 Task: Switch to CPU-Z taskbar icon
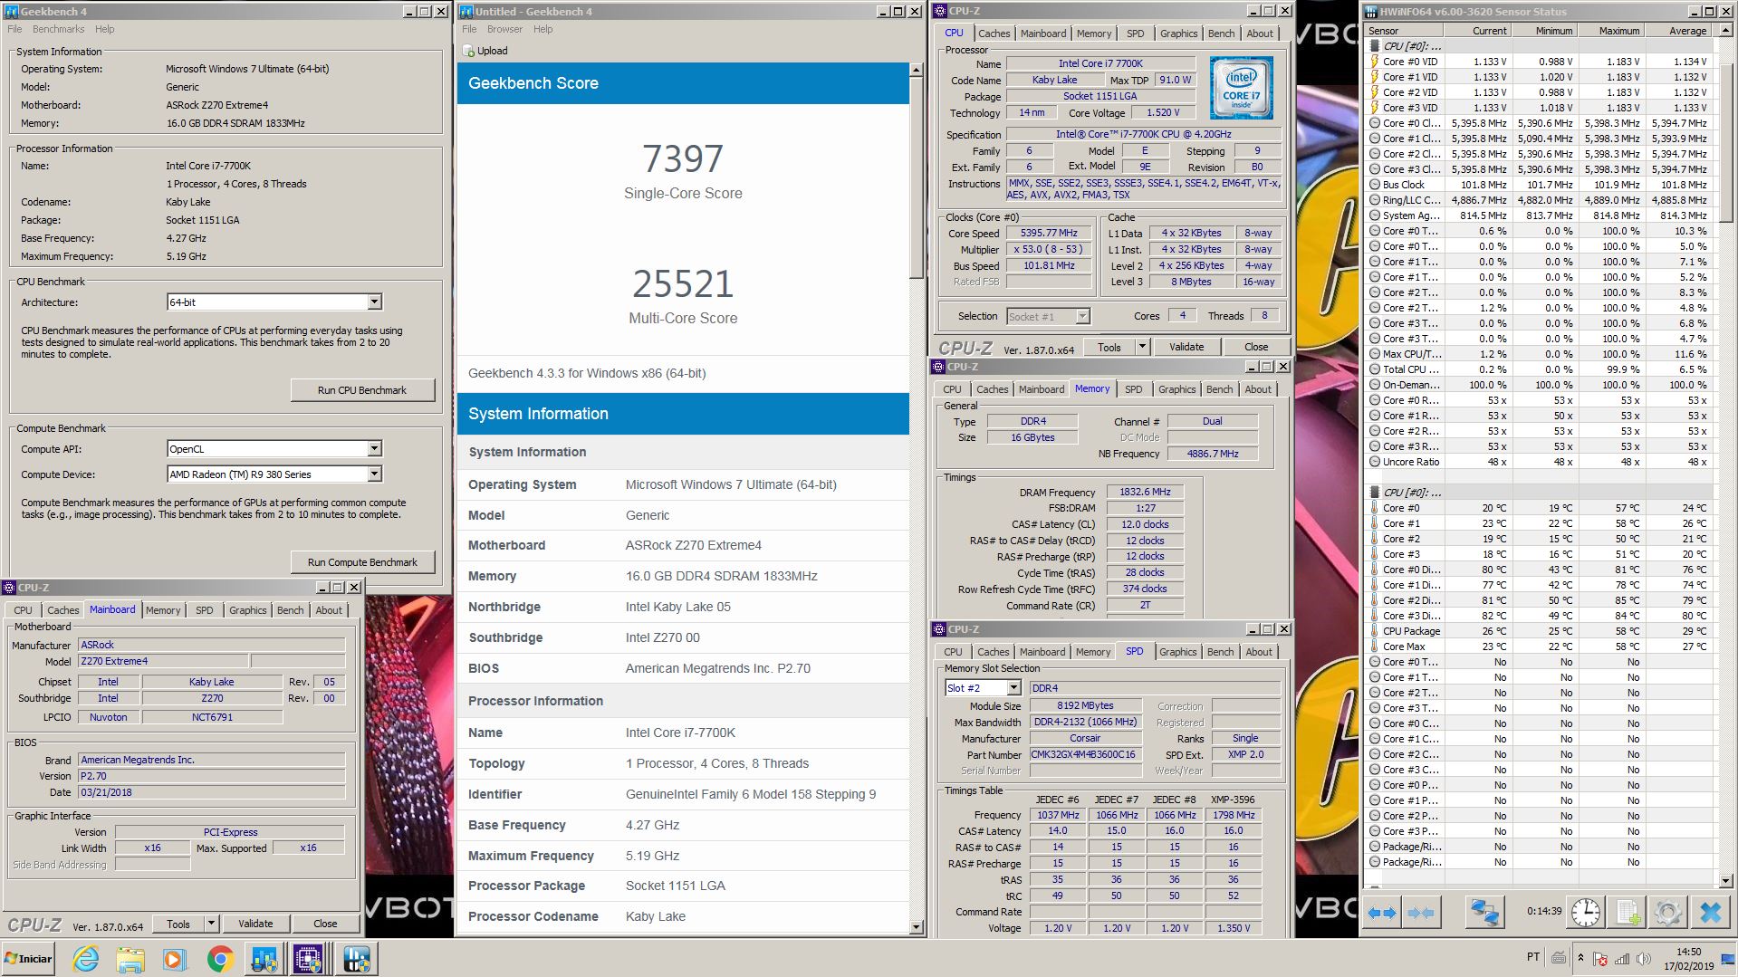click(x=309, y=959)
